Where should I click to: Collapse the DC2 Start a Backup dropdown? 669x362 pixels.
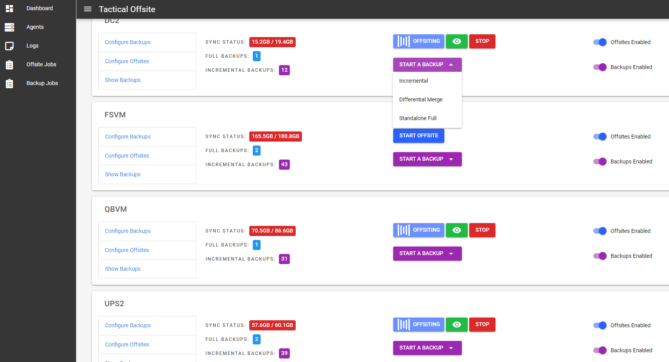[428, 65]
